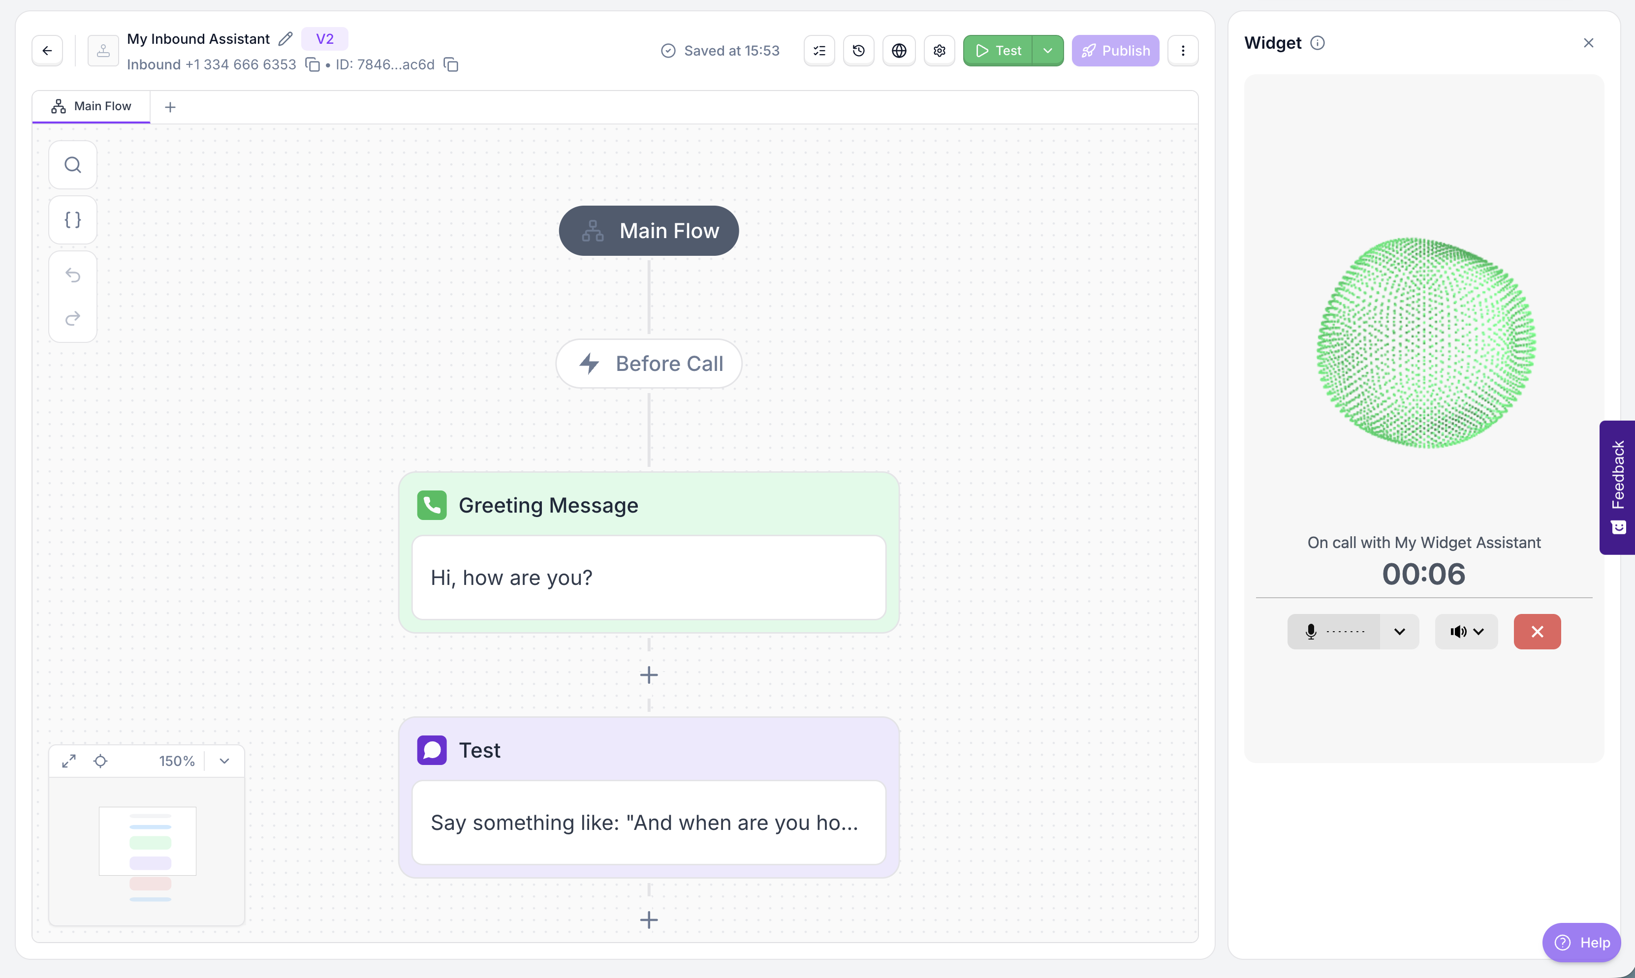Screen dimensions: 1635x978
Task: Edit assistant name with pencil icon
Action: (285, 39)
